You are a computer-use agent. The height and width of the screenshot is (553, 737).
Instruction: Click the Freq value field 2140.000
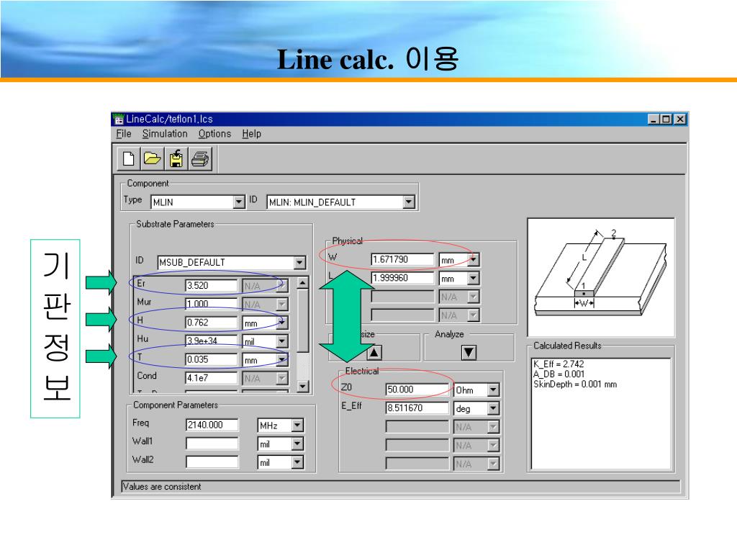coord(212,425)
